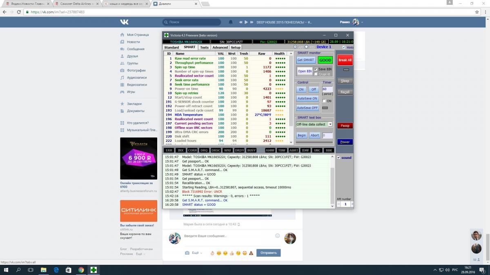
Task: Open Друзья in VK sidebar
Action: (x=132, y=56)
